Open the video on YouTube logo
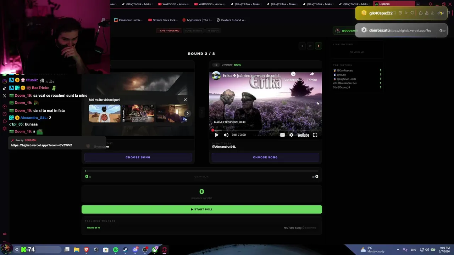The width and height of the screenshot is (454, 255). click(303, 135)
